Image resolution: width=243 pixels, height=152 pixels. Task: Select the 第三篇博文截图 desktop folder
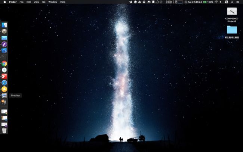tap(232, 32)
